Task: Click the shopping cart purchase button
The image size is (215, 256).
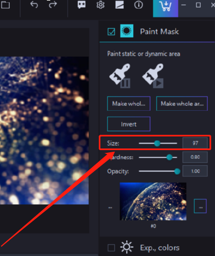Action: pyautogui.click(x=165, y=8)
